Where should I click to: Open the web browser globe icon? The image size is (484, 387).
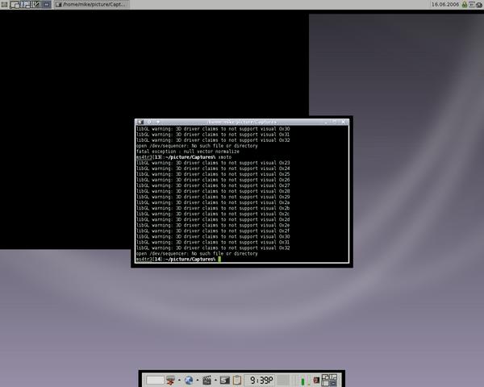click(x=189, y=380)
